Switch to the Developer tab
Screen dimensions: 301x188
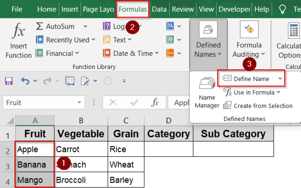click(234, 9)
